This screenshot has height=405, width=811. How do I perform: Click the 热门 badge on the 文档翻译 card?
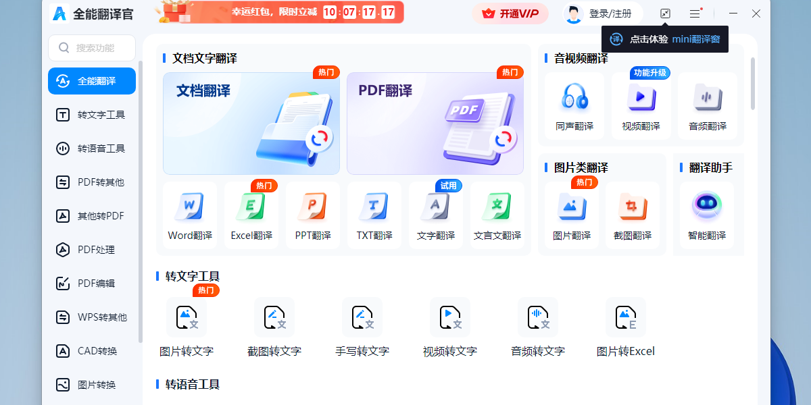click(x=326, y=72)
